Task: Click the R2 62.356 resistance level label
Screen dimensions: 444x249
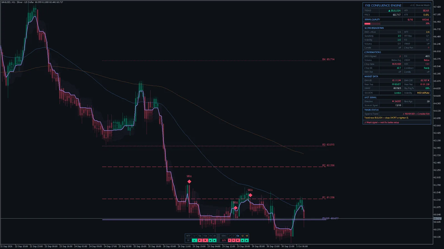Action: [x=328, y=165]
